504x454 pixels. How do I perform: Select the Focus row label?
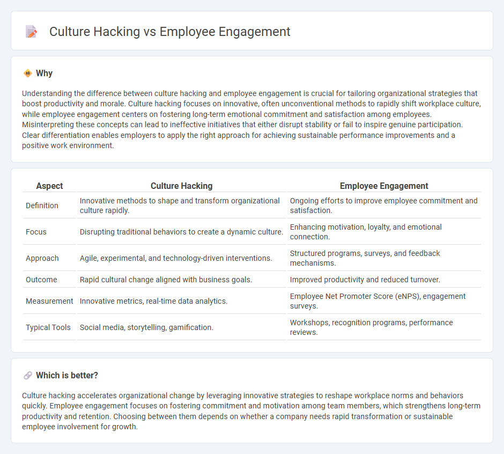pyautogui.click(x=36, y=232)
